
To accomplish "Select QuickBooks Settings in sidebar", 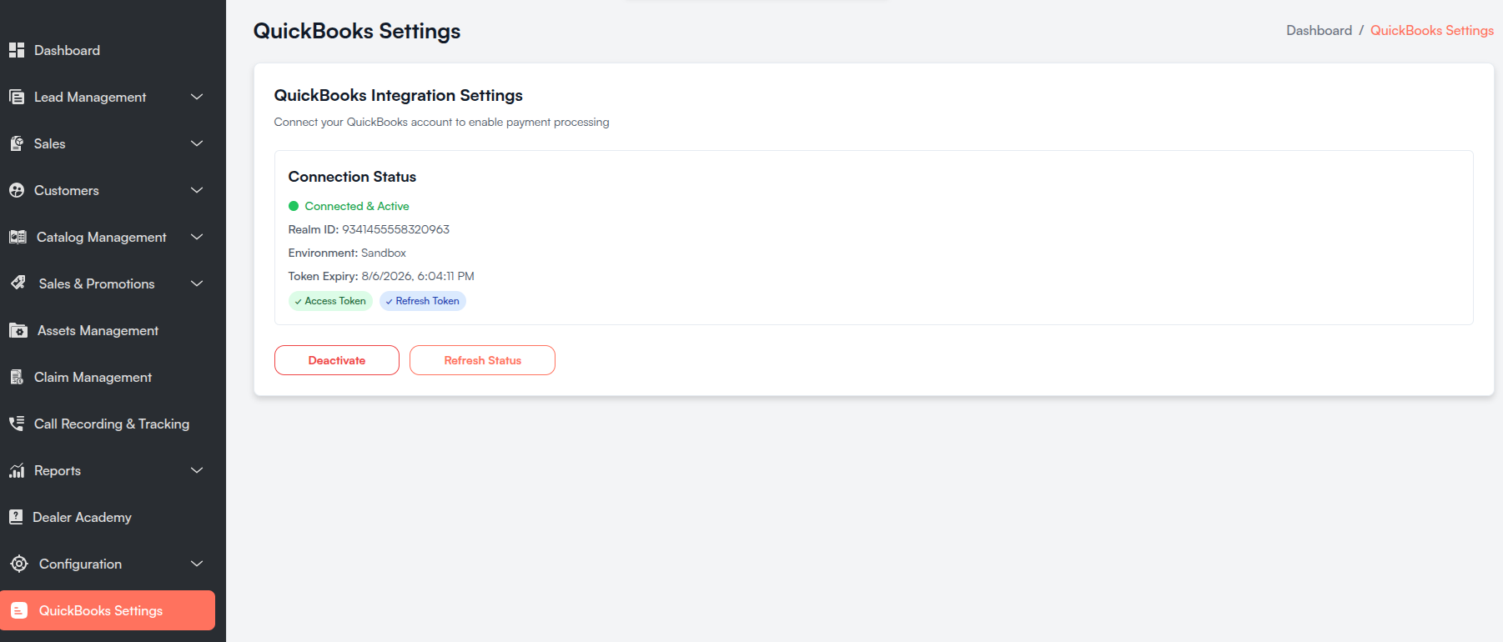I will pos(108,610).
